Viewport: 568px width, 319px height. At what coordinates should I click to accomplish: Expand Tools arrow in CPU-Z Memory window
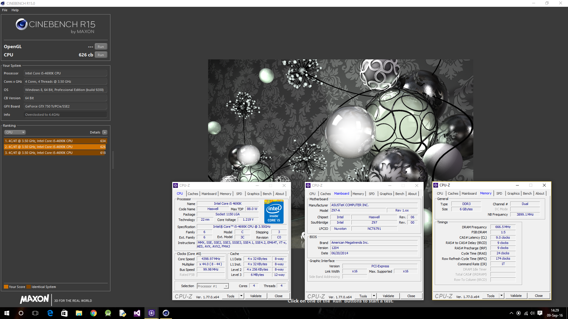click(501, 296)
